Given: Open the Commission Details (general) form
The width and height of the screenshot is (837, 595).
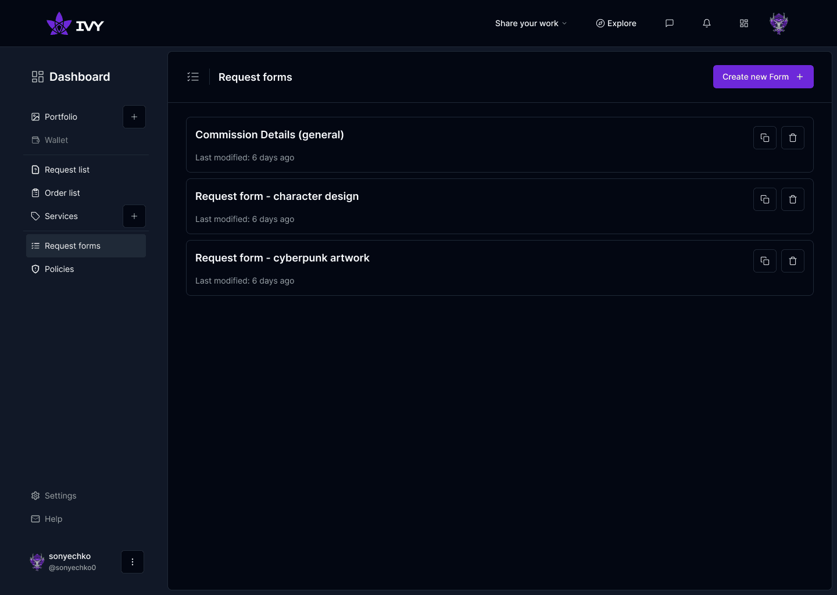Looking at the screenshot, I should pyautogui.click(x=500, y=145).
